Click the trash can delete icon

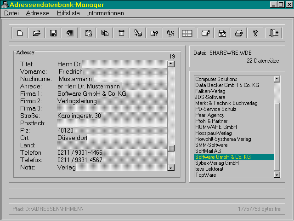(121, 33)
